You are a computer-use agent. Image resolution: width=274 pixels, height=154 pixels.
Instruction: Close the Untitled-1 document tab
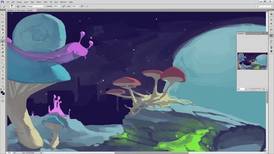tap(35, 10)
